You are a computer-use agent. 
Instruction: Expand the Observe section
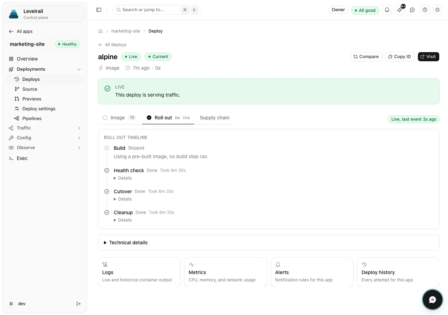click(x=45, y=147)
